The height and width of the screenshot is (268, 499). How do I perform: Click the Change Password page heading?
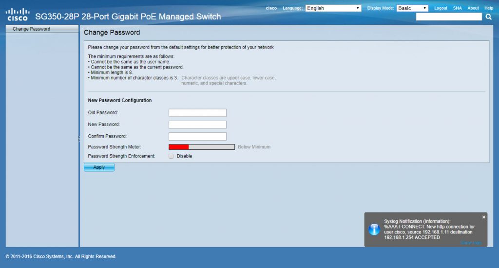[x=112, y=33]
